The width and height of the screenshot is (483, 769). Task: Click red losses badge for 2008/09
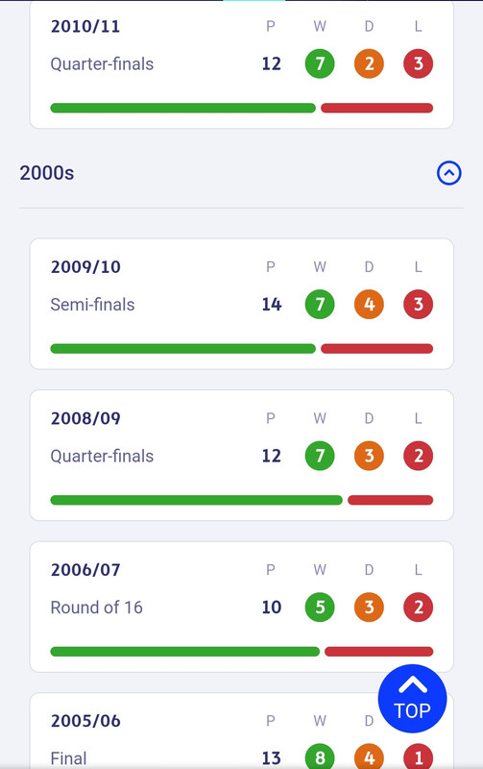point(419,456)
